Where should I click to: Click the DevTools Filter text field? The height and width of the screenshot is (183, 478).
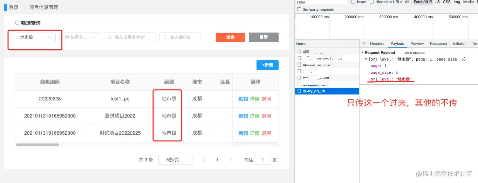[x=321, y=2]
